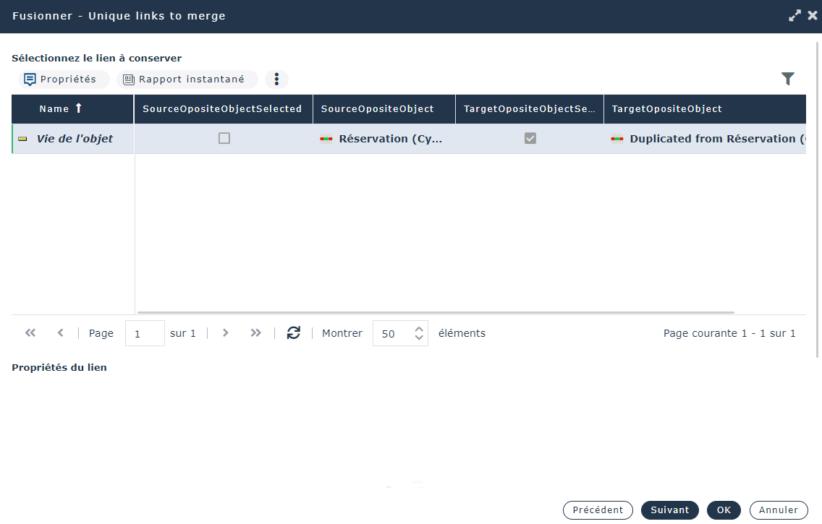Go to the previous page arrow
This screenshot has width=822, height=524.
pos(61,333)
